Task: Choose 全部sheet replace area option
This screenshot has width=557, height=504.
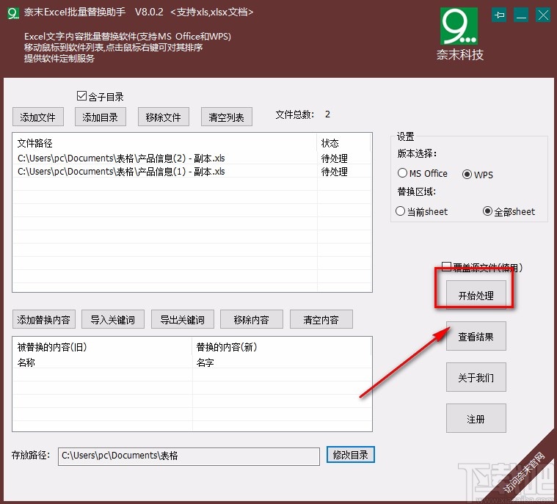Action: pos(487,211)
